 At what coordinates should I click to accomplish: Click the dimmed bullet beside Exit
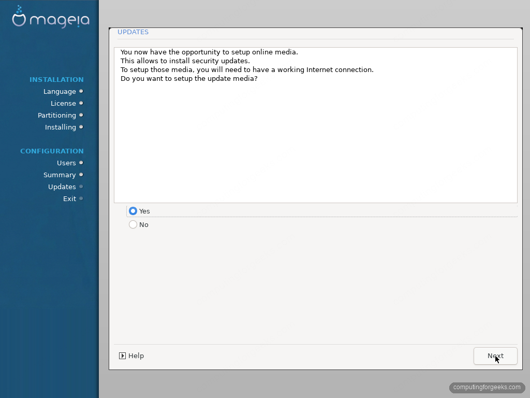(81, 198)
